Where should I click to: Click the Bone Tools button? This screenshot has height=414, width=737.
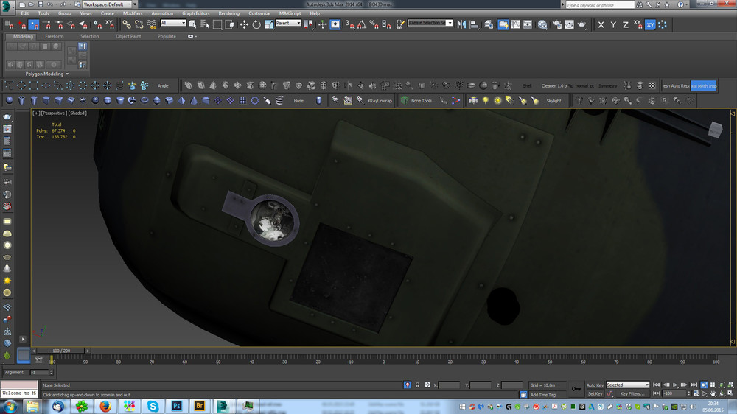pos(423,100)
